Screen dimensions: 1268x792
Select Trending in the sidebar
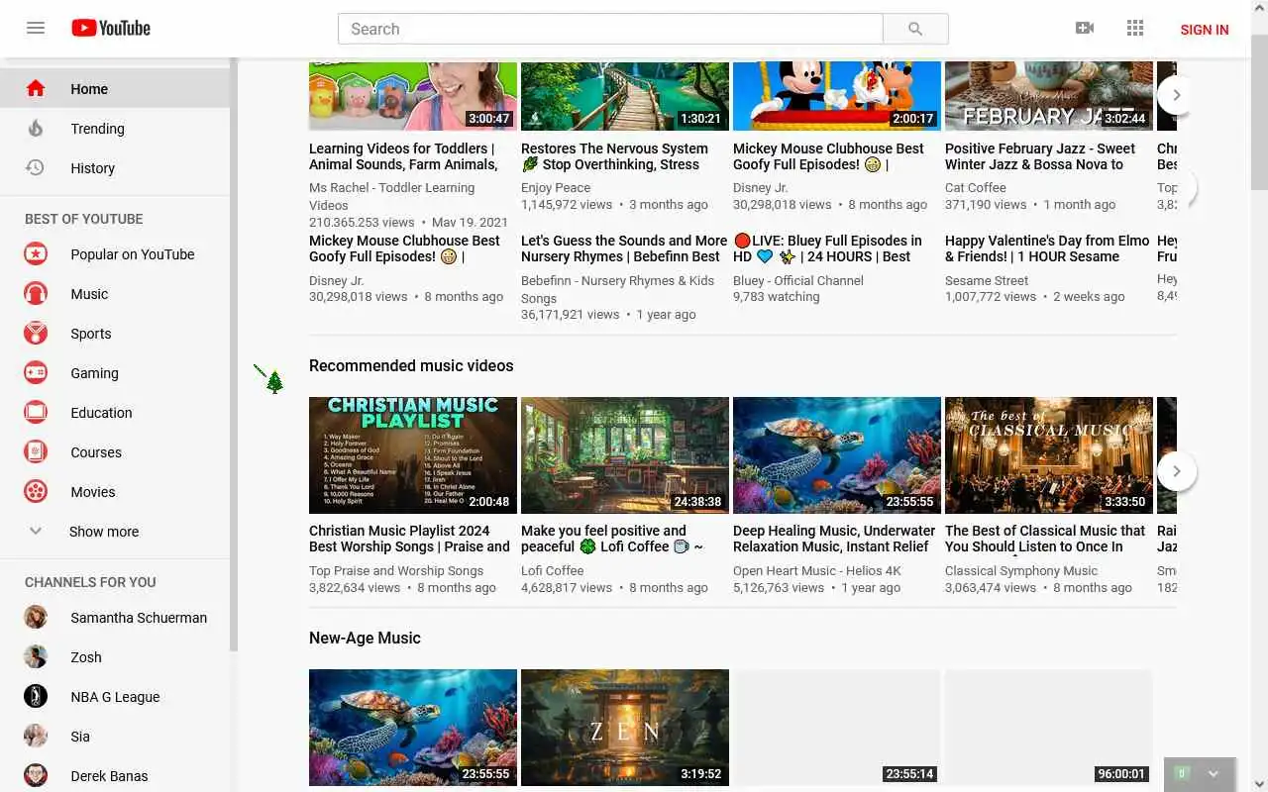tap(115, 129)
